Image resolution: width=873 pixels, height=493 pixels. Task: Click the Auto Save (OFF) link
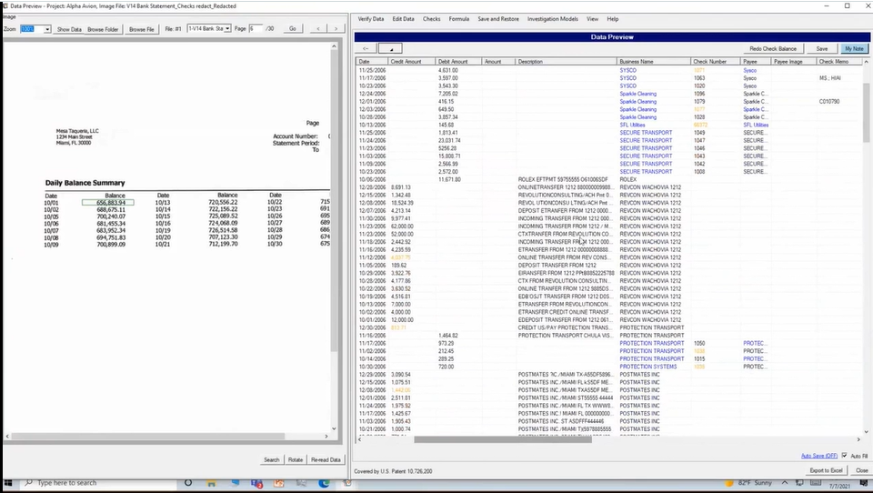[x=819, y=456]
